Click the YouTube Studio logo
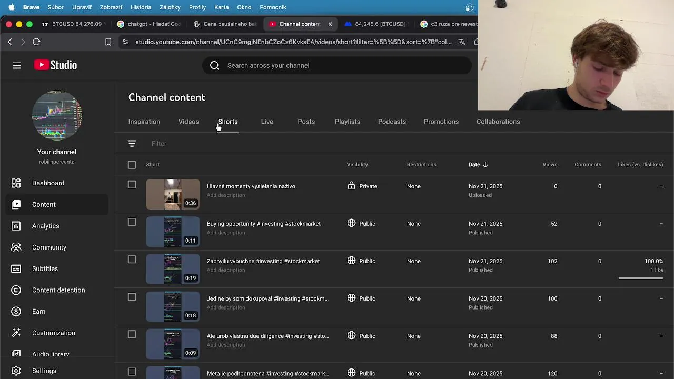 55,65
